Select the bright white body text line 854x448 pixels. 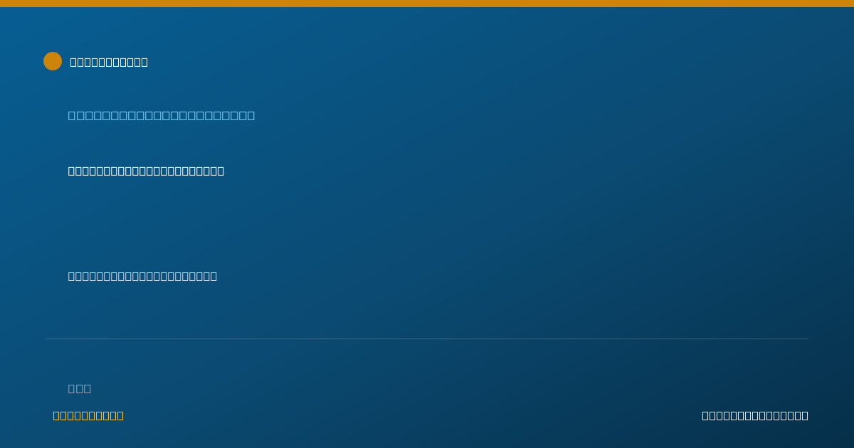click(x=146, y=171)
